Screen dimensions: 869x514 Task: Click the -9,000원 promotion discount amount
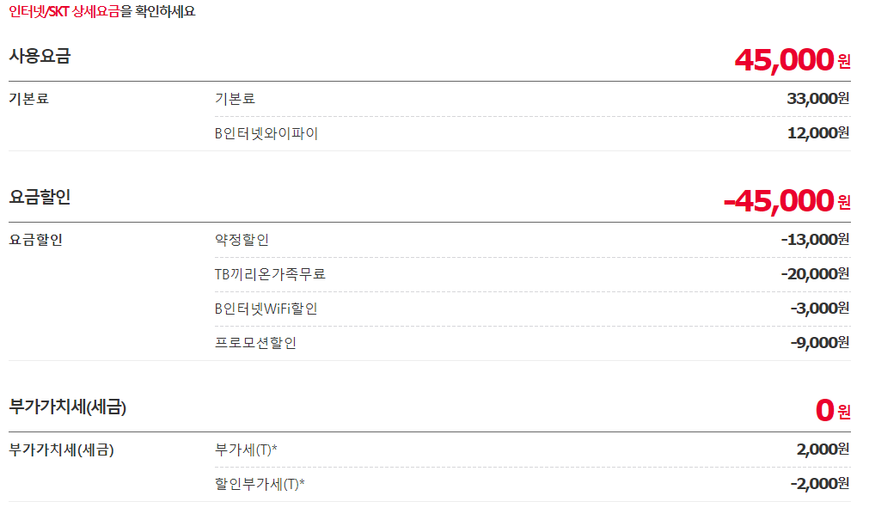819,342
